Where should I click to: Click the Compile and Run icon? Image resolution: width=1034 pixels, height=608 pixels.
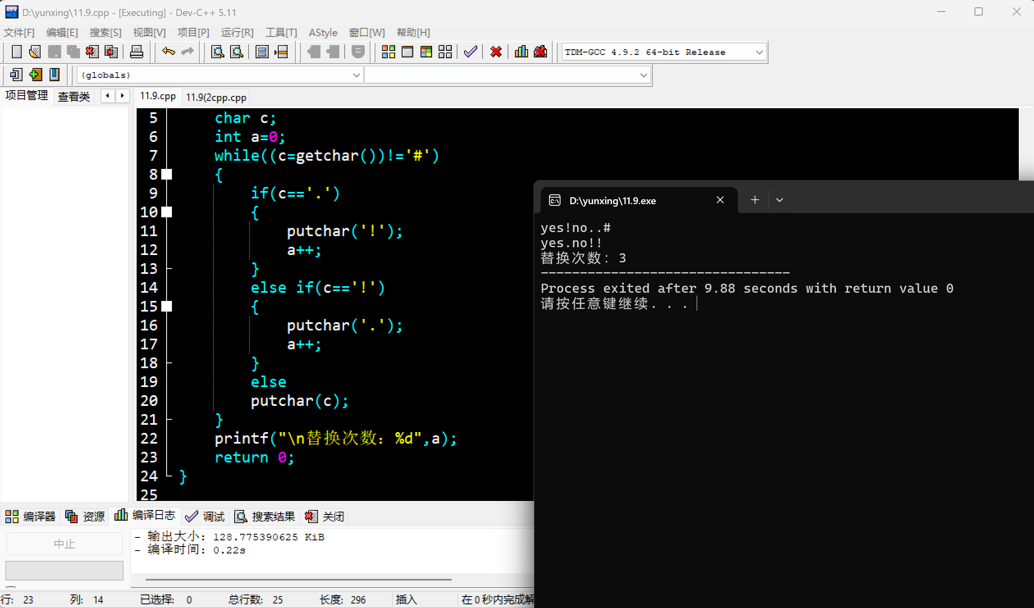click(x=426, y=52)
